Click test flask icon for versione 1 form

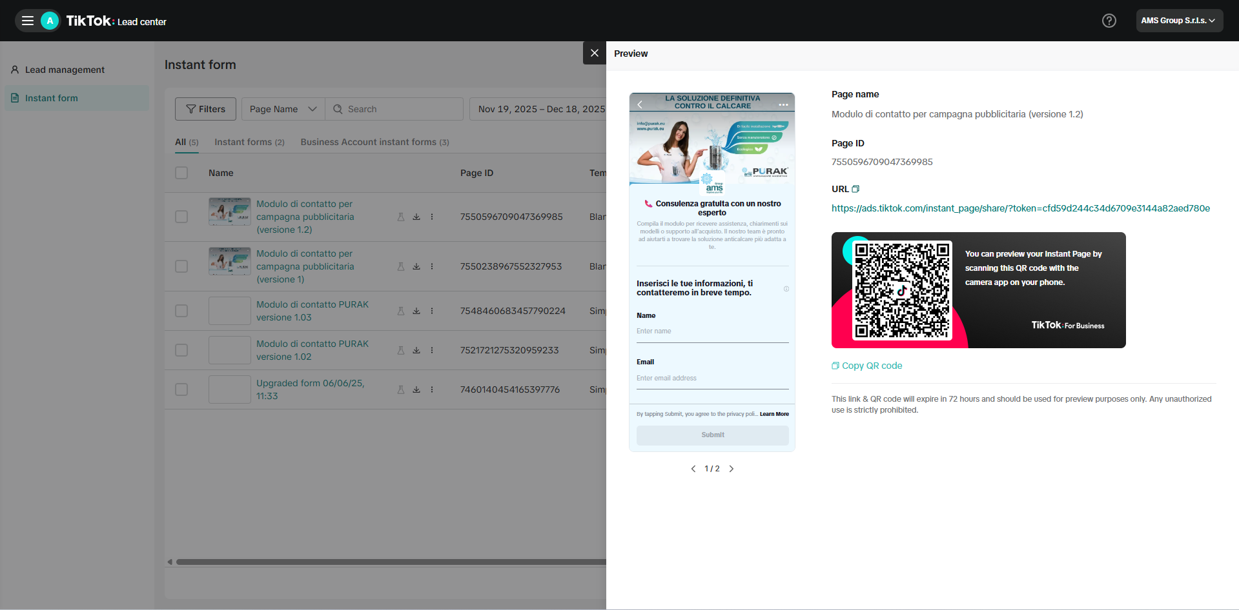coord(401,266)
